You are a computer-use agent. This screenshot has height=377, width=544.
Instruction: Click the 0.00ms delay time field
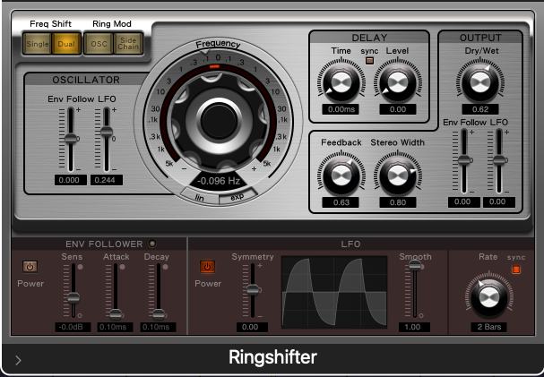[x=341, y=109]
